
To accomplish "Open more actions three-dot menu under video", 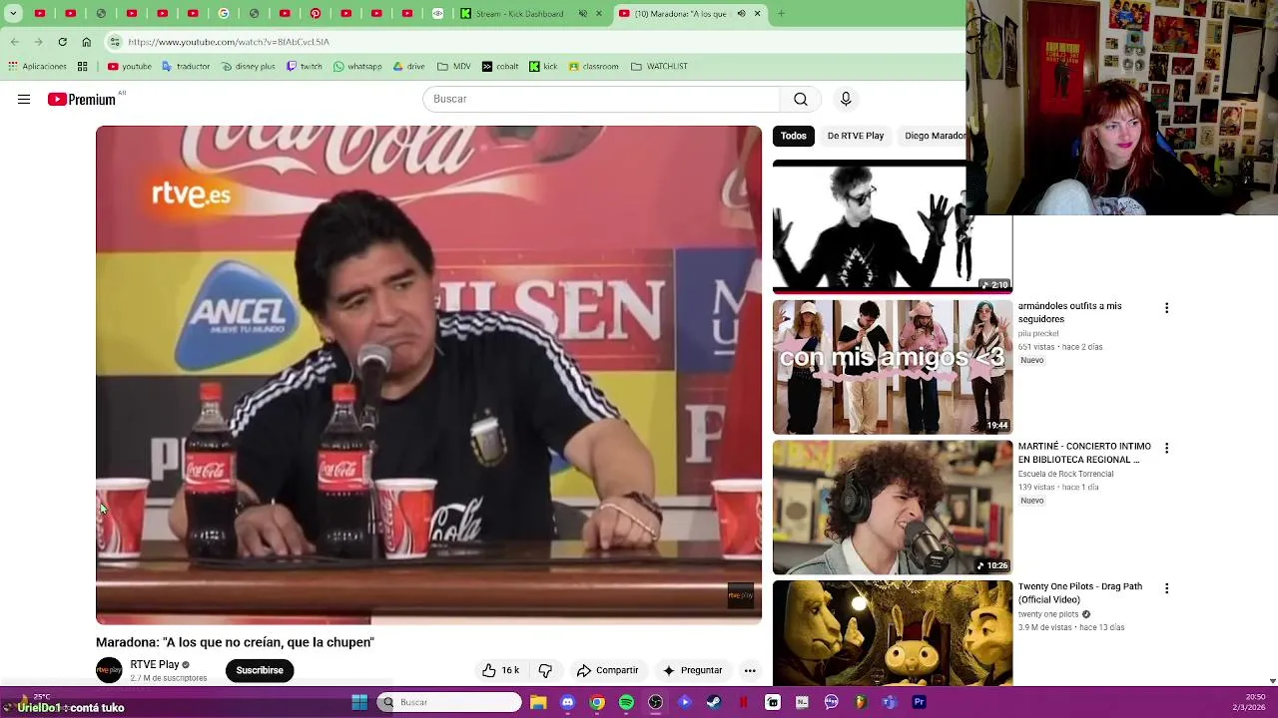I will pyautogui.click(x=750, y=670).
